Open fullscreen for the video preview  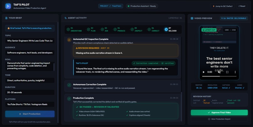[x=227, y=72]
